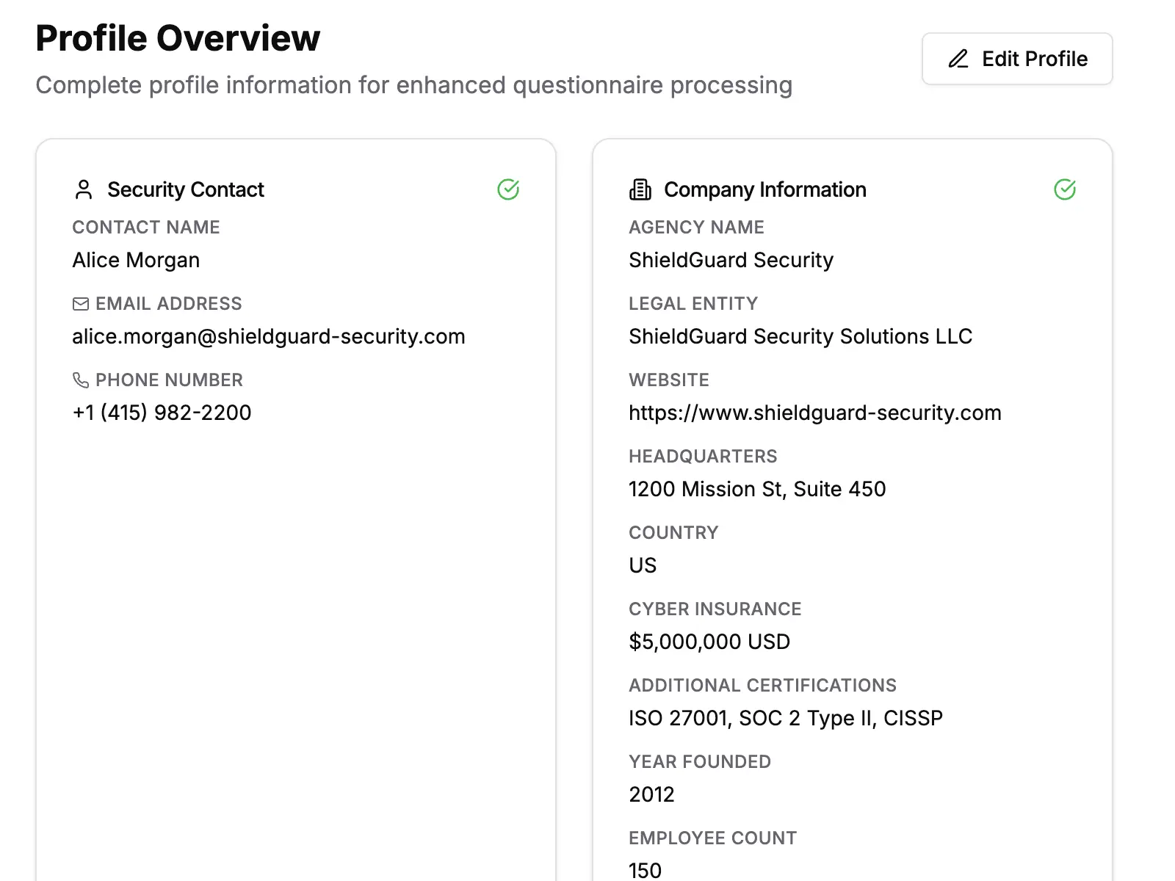Click the building icon beside Company Information
Screen dimensions: 1175x881
pyautogui.click(x=640, y=189)
